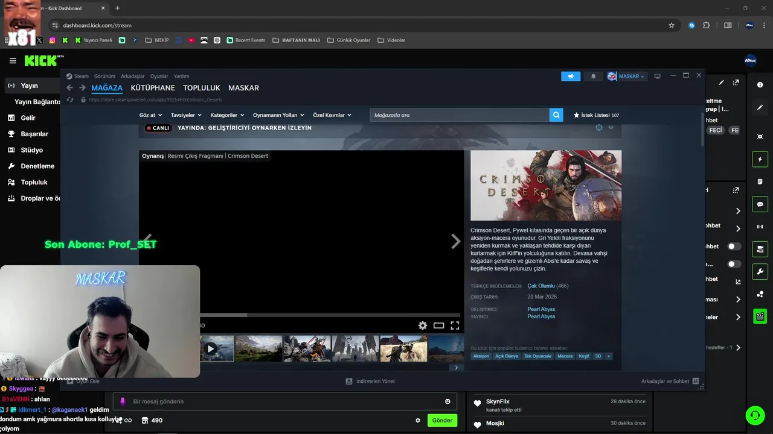Open YouTube bookmark in bookmarks bar
The image size is (773, 434).
[191, 40]
